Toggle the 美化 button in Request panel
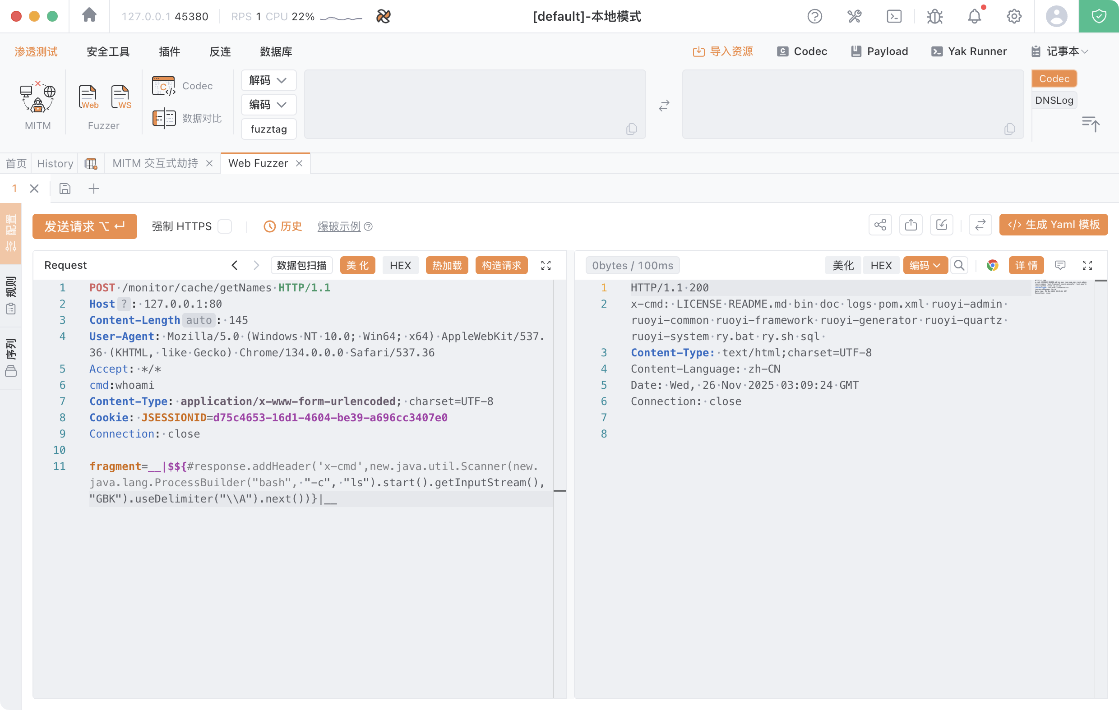Viewport: 1119px width, 710px height. pyautogui.click(x=357, y=265)
